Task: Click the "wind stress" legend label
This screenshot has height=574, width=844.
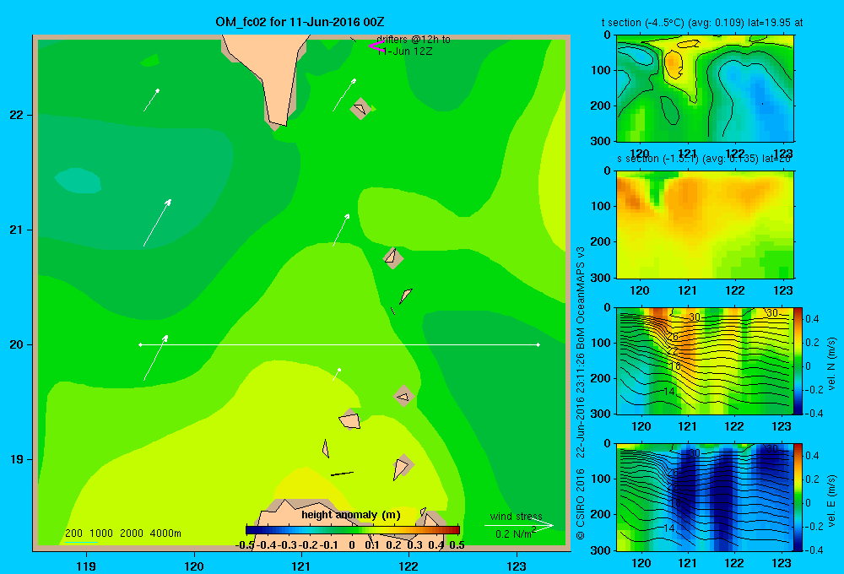Action: [x=516, y=516]
